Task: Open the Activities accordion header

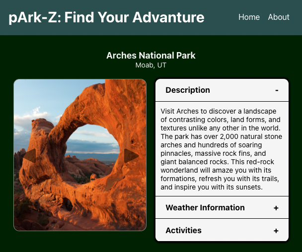Action: (222, 230)
